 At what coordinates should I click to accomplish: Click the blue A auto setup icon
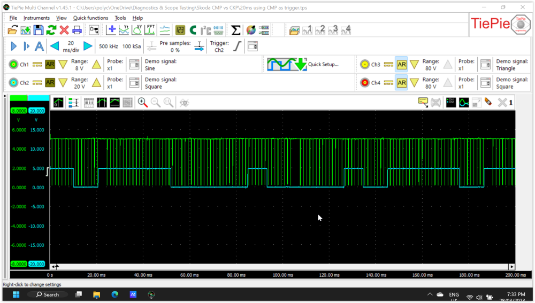pos(39,46)
